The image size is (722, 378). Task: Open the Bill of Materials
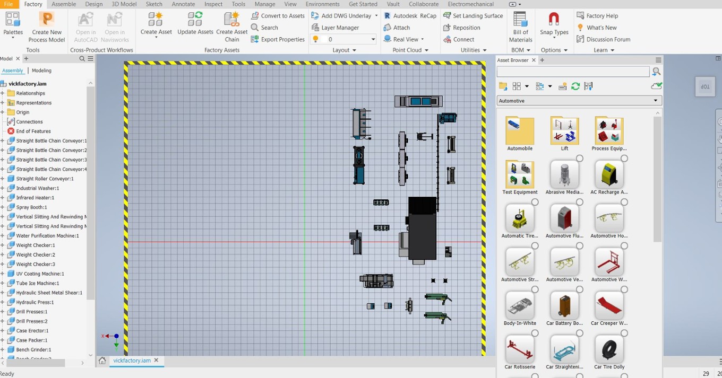(520, 25)
